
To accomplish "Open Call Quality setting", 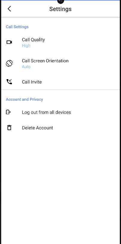I will [60, 42].
